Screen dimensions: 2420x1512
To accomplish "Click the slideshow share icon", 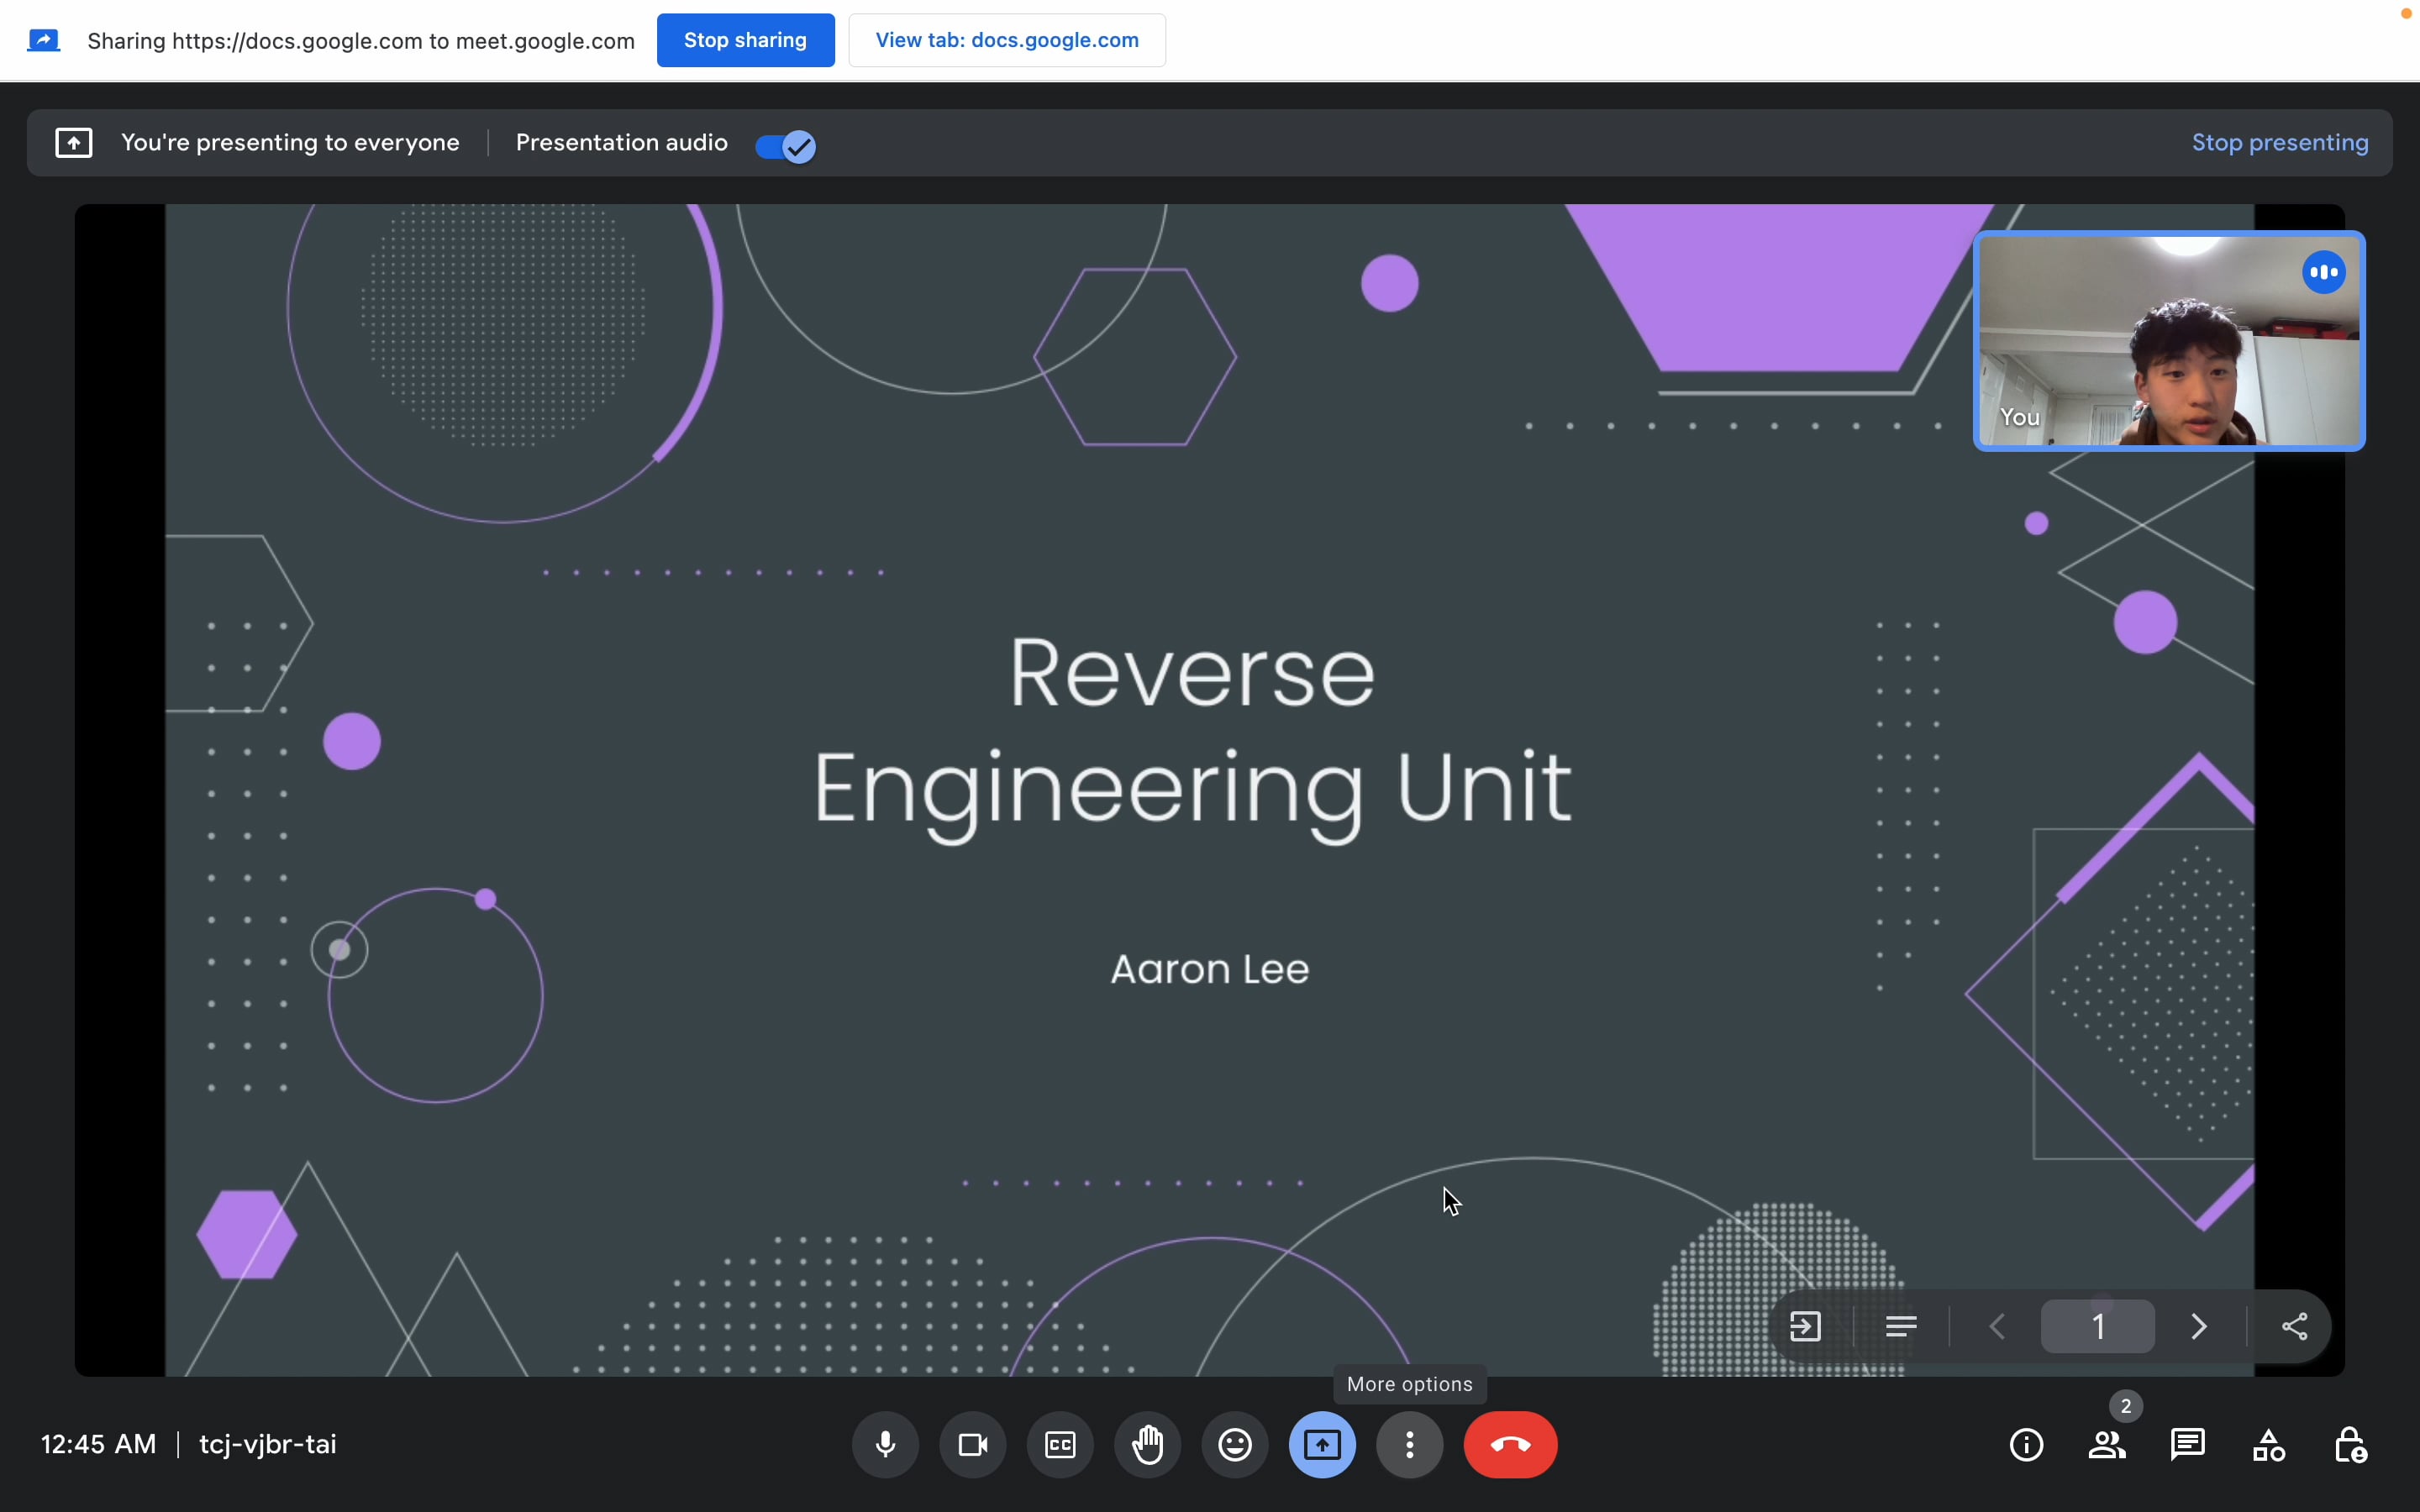I will pos(2294,1326).
